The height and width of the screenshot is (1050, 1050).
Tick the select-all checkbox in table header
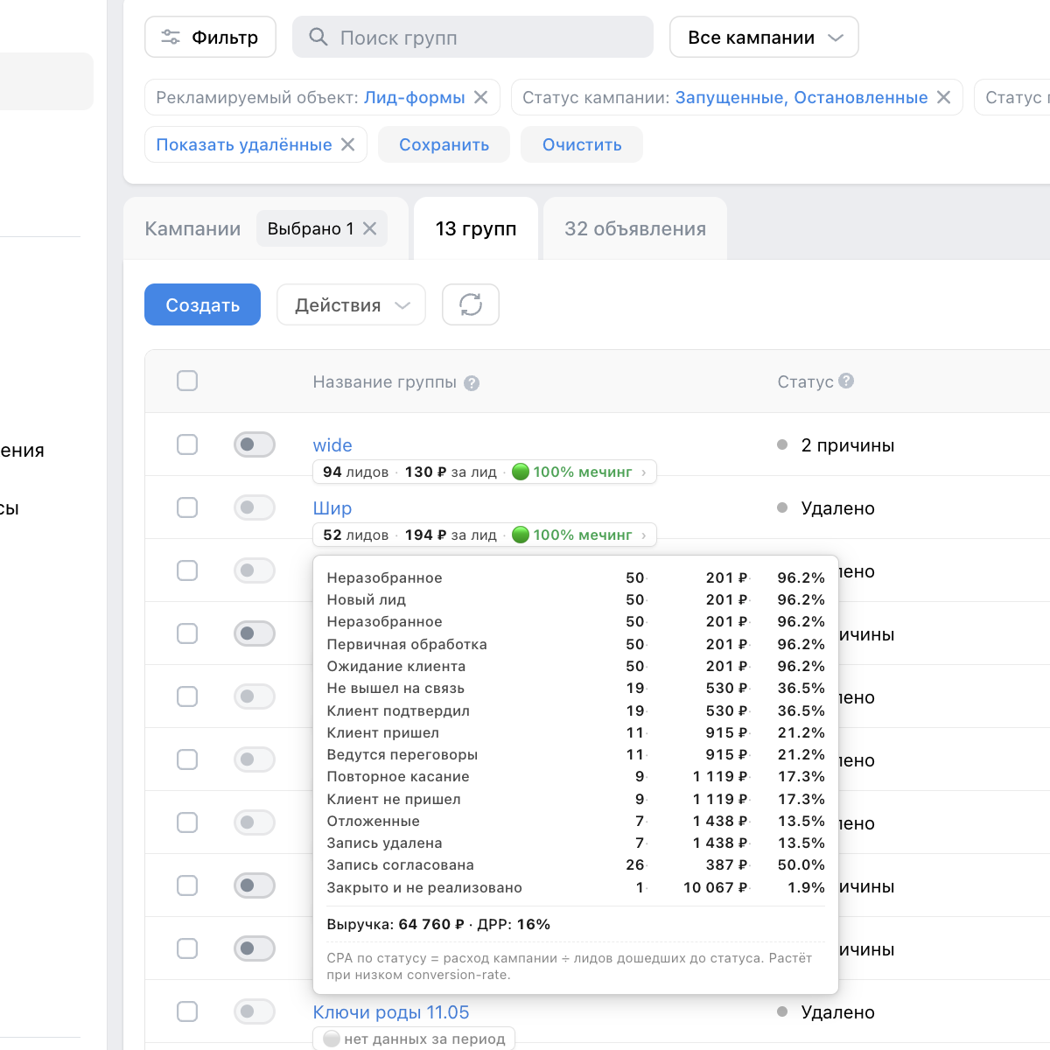(187, 381)
